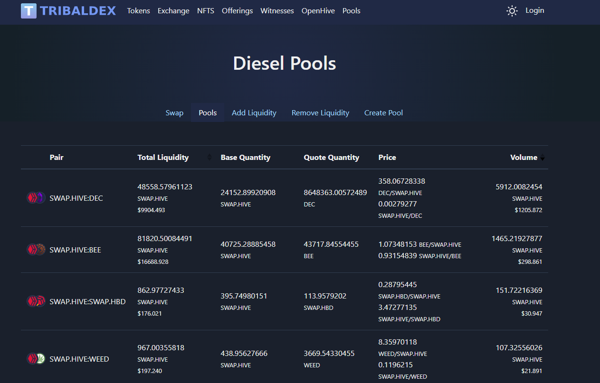Click the Login link

click(x=535, y=10)
